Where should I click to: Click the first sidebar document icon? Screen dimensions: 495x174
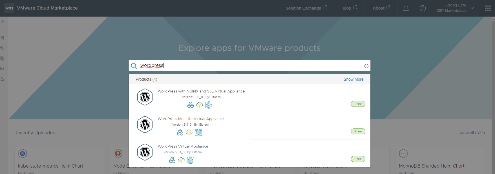pos(2,38)
